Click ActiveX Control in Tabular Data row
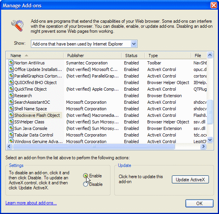This screenshot has width=219, height=214. [x=161, y=135]
